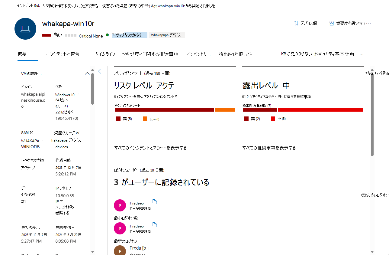This screenshot has height=255, width=389.
Task: Click dark red high vulnerabilities bar
Action: click(260, 110)
